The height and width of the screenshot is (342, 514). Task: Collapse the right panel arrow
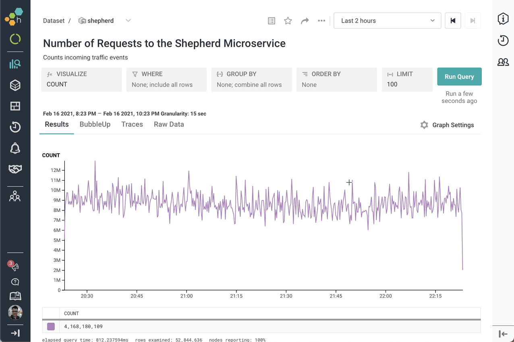pyautogui.click(x=503, y=334)
